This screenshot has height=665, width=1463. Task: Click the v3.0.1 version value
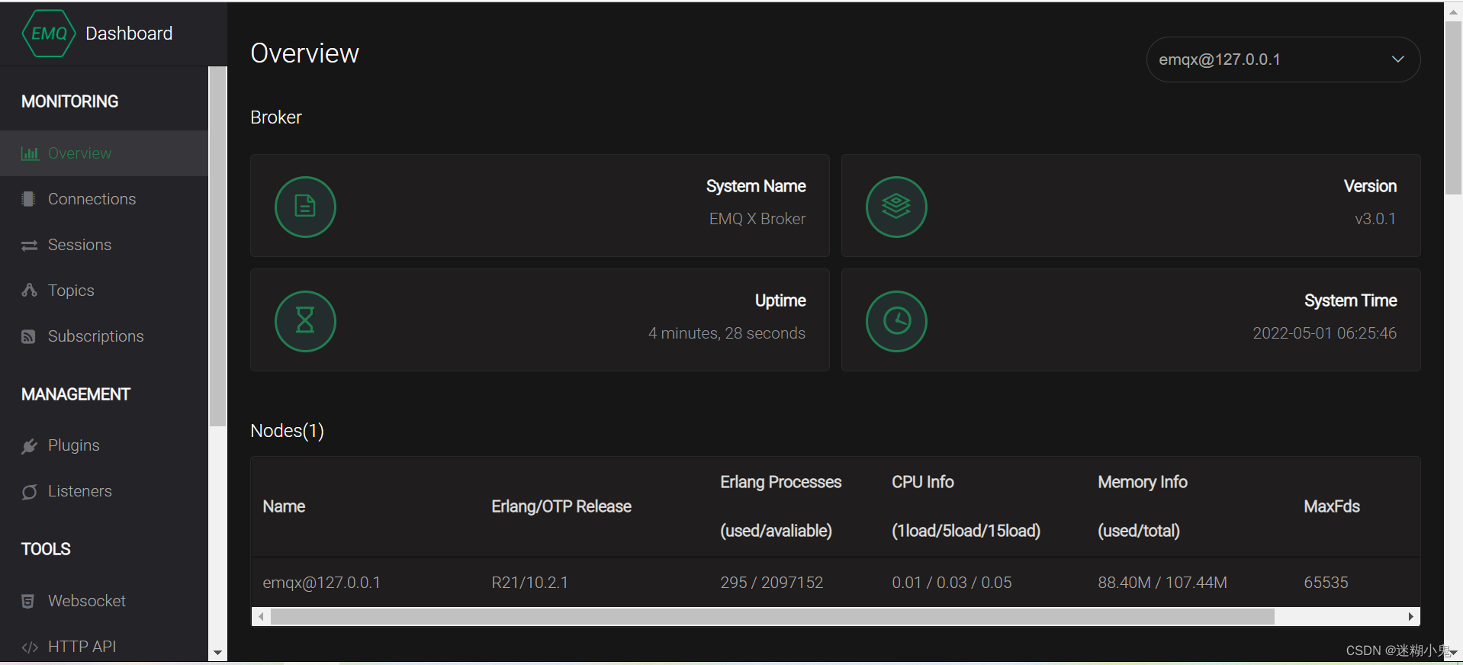click(1375, 219)
